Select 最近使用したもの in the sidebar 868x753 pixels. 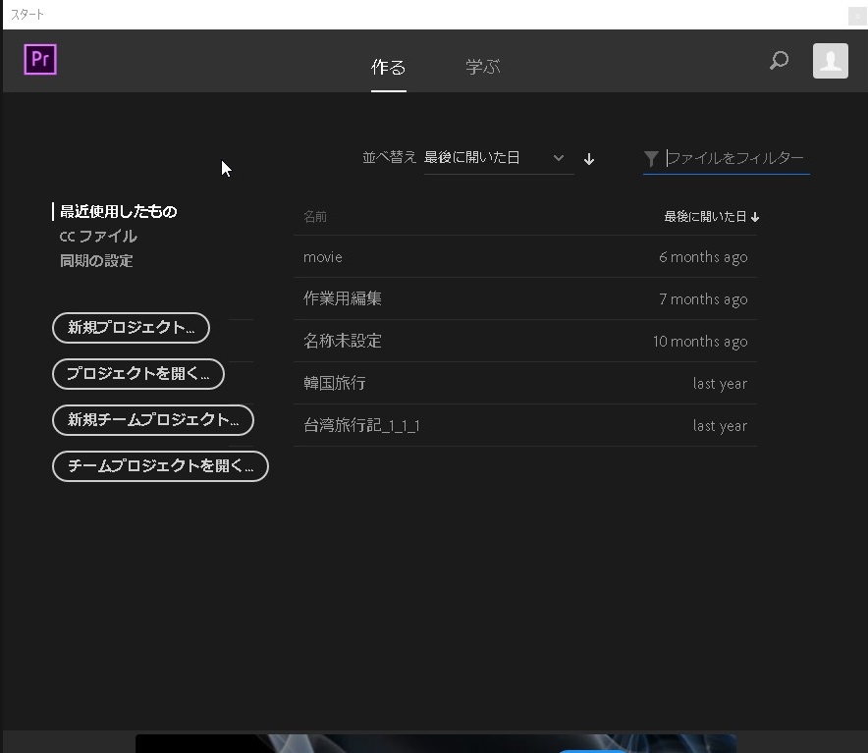118,212
